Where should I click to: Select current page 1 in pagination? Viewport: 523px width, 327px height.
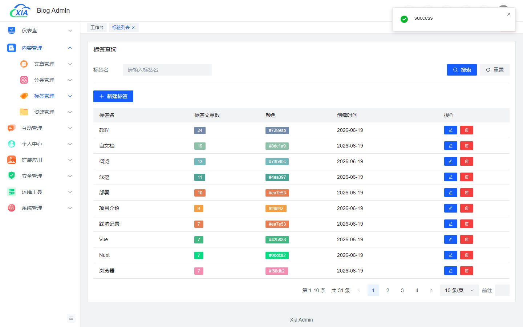[x=373, y=290]
